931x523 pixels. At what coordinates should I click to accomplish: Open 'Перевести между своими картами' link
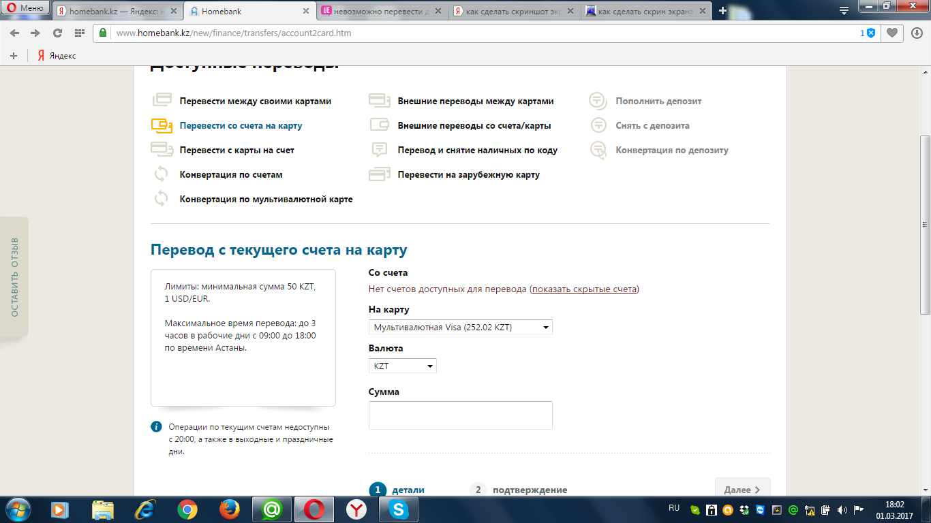tap(256, 101)
